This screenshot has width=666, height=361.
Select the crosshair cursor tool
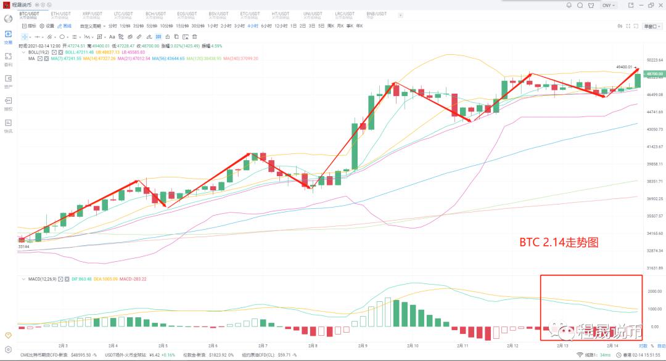tap(24, 37)
